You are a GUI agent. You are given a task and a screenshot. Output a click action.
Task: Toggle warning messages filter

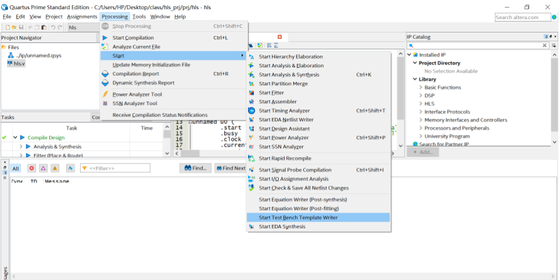[x=54, y=168]
